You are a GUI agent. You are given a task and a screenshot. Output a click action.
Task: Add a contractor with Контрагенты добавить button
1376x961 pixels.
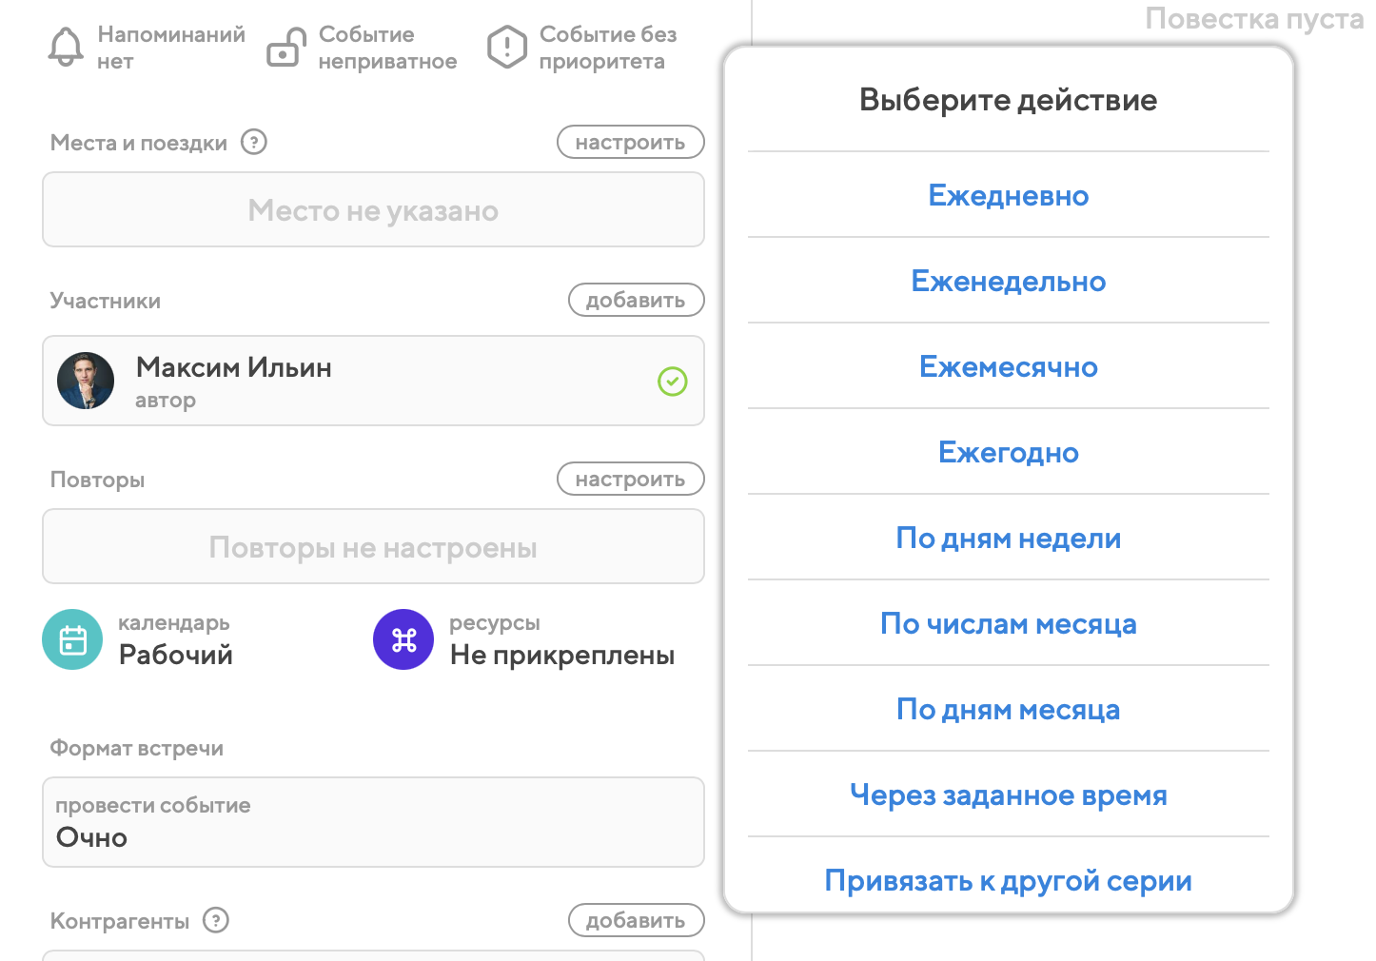tap(636, 920)
